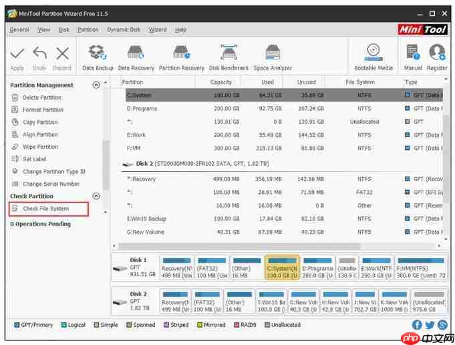Select the E:Work partition row

click(284, 135)
